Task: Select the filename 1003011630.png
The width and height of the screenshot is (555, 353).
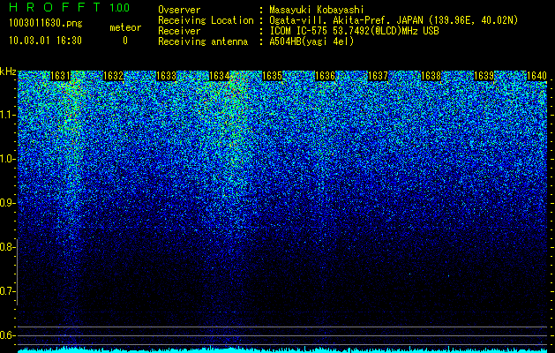Action: click(45, 23)
